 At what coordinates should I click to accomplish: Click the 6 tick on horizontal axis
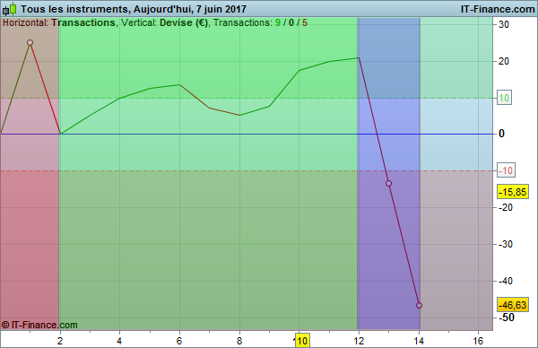179,341
